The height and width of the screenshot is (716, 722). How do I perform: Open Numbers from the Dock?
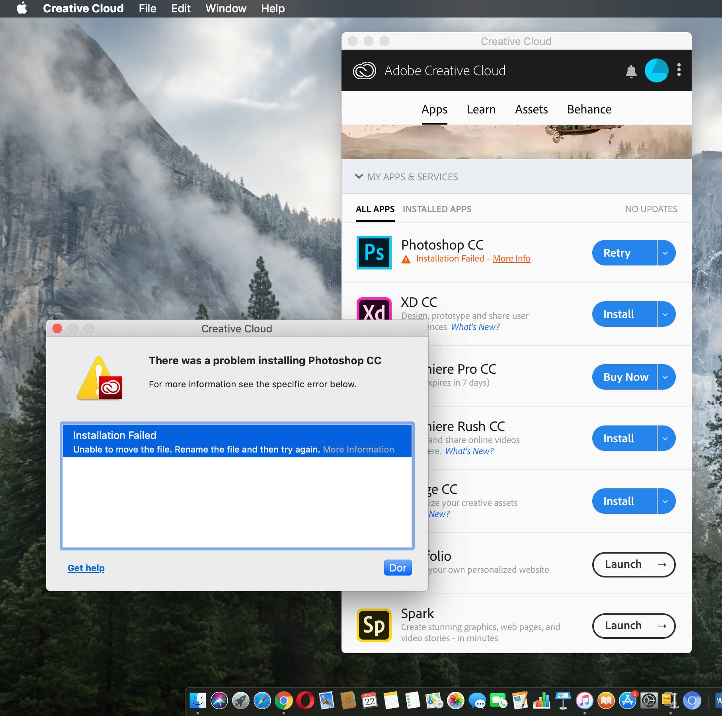542,701
